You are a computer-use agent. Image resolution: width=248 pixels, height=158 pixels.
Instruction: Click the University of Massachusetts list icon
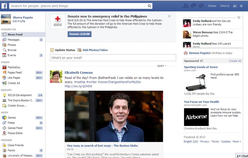coord(4,156)
